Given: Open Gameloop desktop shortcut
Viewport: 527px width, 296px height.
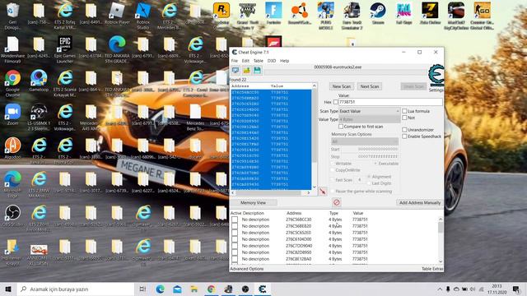Looking at the screenshot, I should [x=39, y=81].
